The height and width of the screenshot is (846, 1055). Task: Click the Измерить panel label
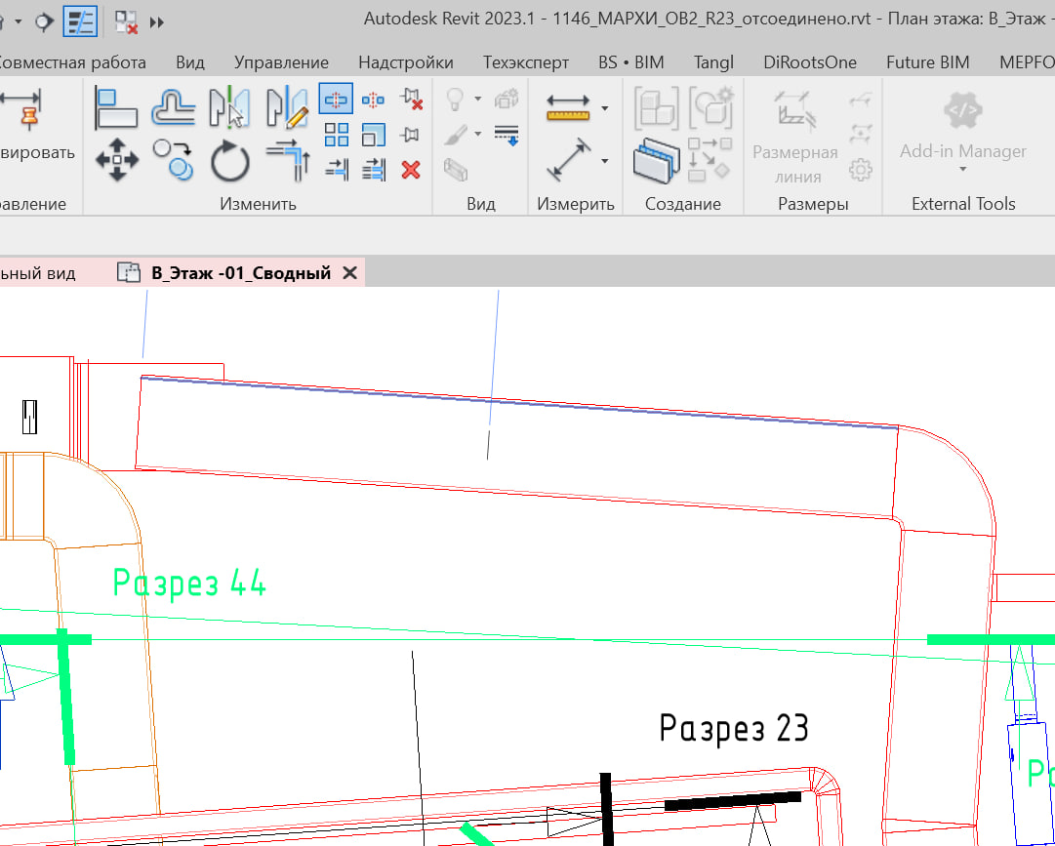(575, 204)
